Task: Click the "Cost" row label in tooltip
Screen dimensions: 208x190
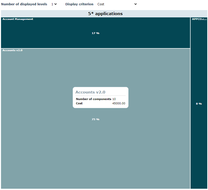Action: pos(79,104)
